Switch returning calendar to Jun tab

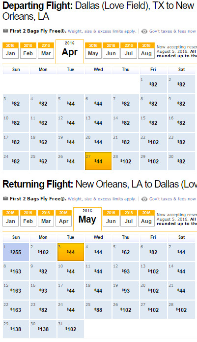(111, 218)
